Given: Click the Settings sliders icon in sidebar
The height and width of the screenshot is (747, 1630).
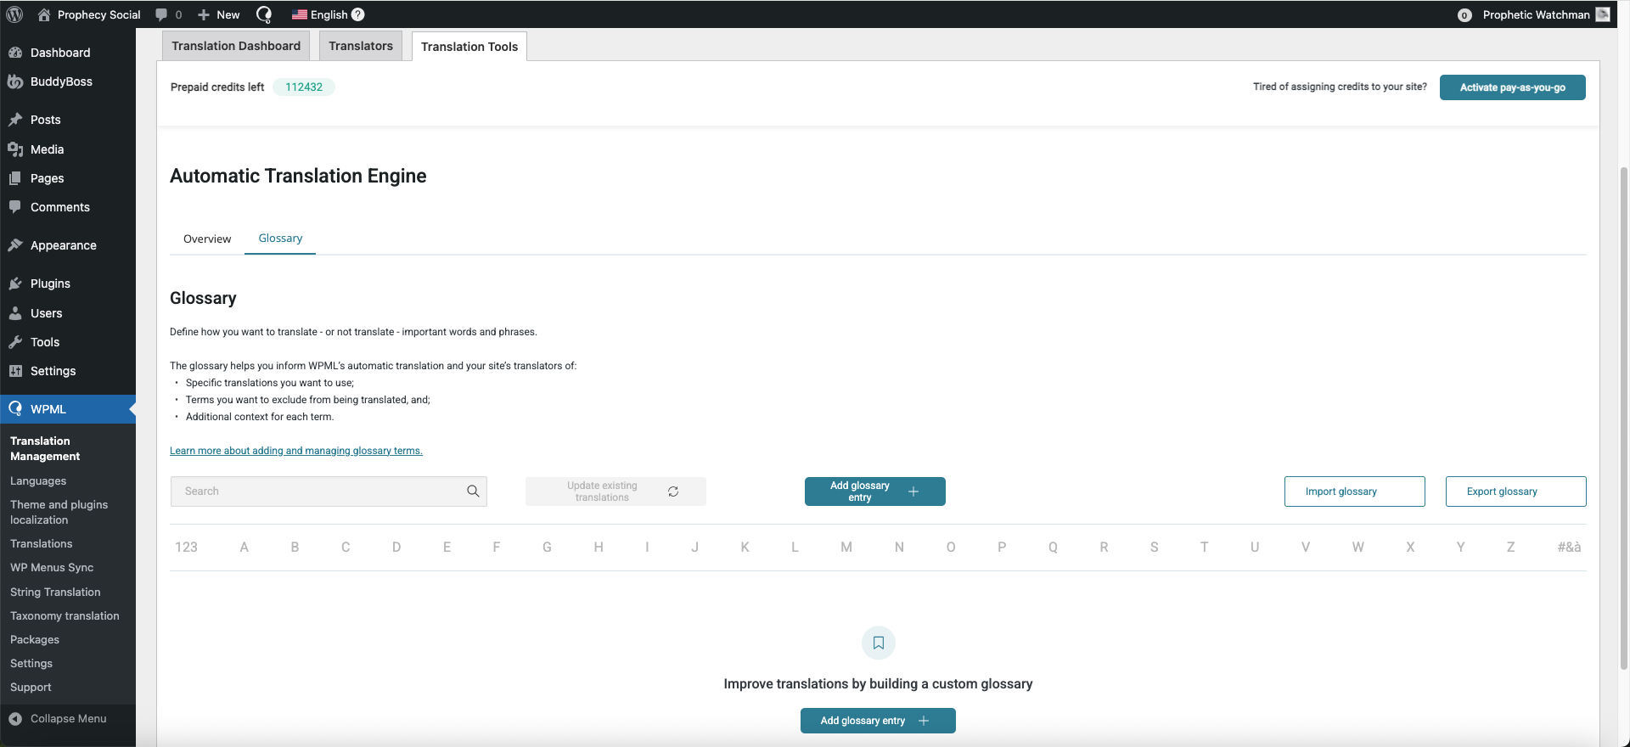Looking at the screenshot, I should (15, 371).
